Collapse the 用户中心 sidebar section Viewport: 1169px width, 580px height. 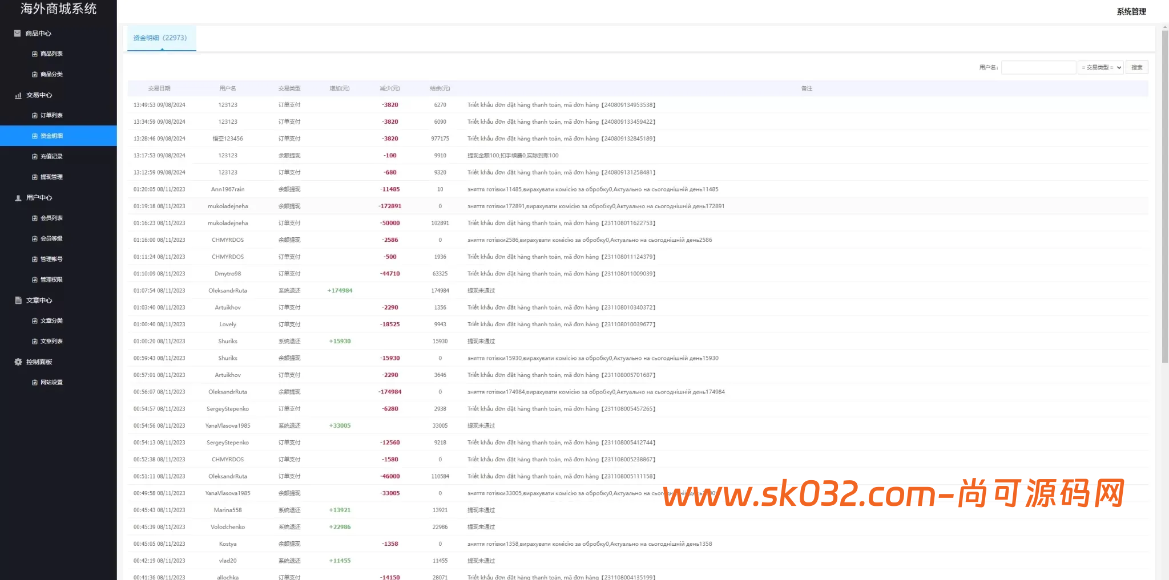point(39,198)
